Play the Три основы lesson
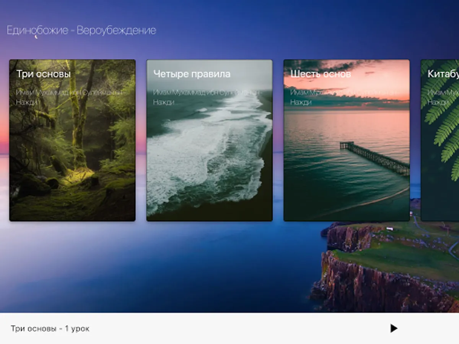 tap(394, 328)
